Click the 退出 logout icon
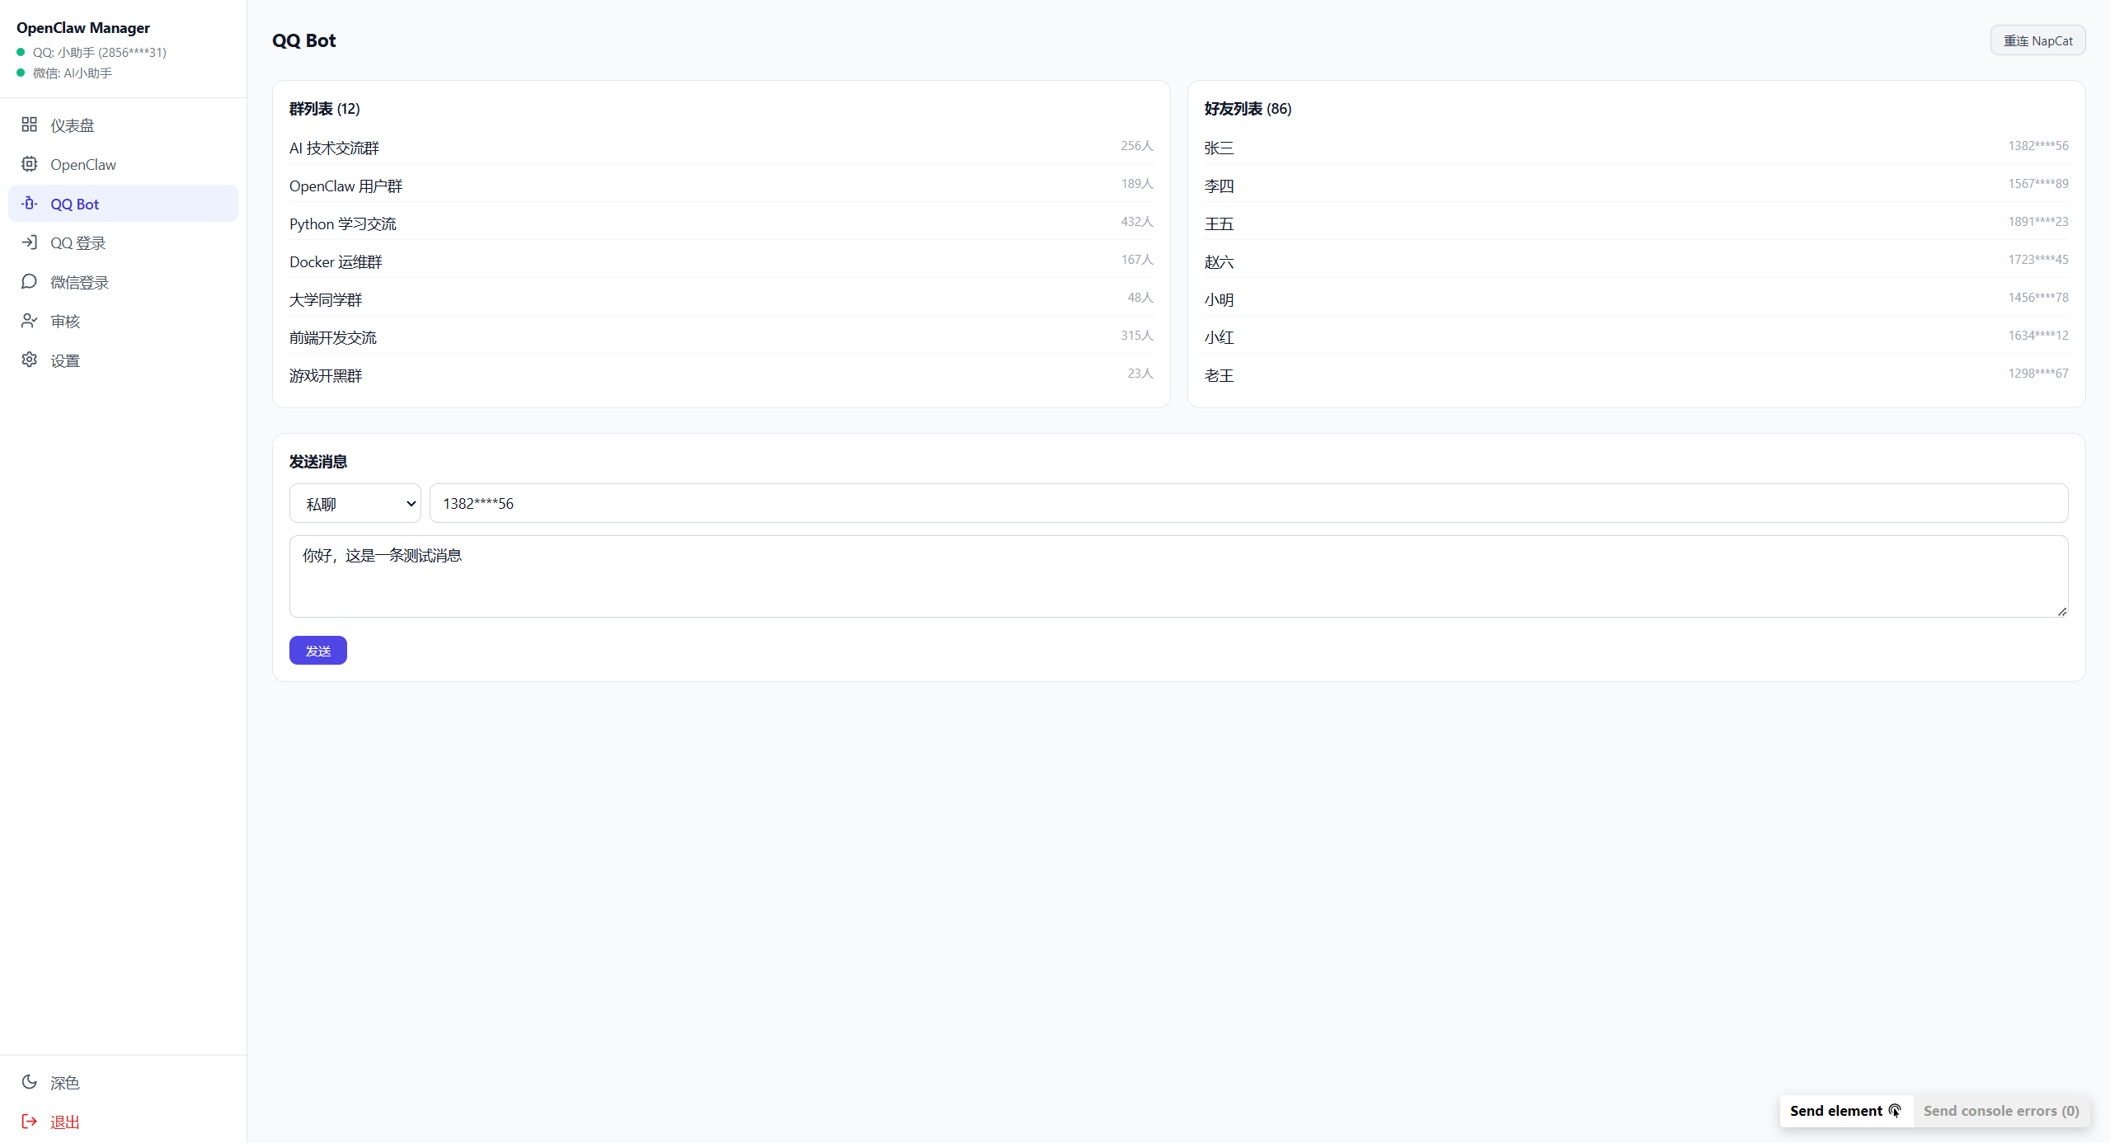 (x=29, y=1122)
